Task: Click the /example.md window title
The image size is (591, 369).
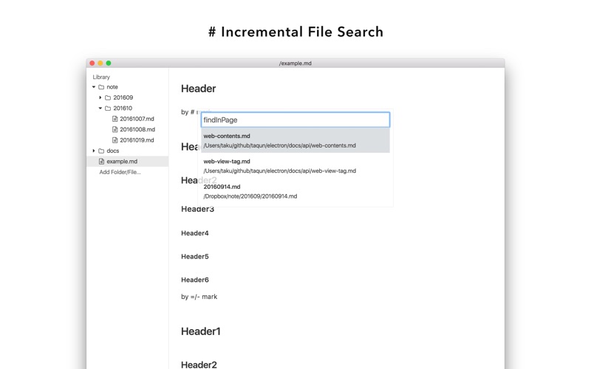Action: point(295,63)
